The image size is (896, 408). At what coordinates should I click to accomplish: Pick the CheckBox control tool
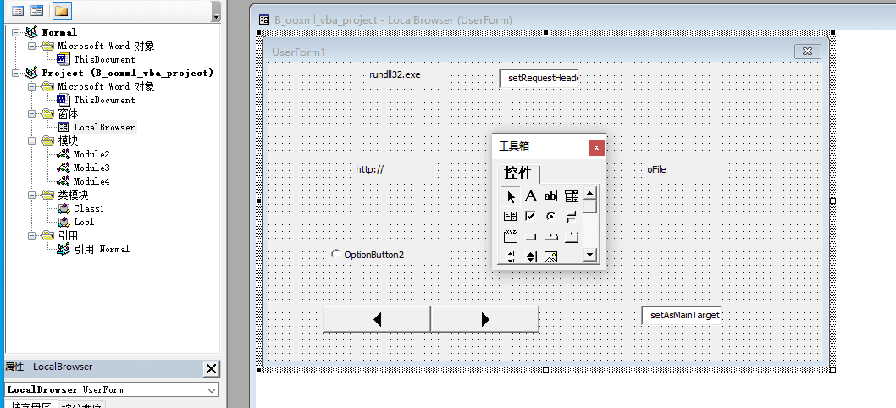click(531, 217)
